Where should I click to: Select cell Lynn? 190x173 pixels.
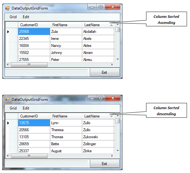pos(66,123)
